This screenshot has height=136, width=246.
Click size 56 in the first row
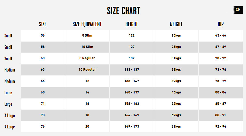(x=43, y=35)
